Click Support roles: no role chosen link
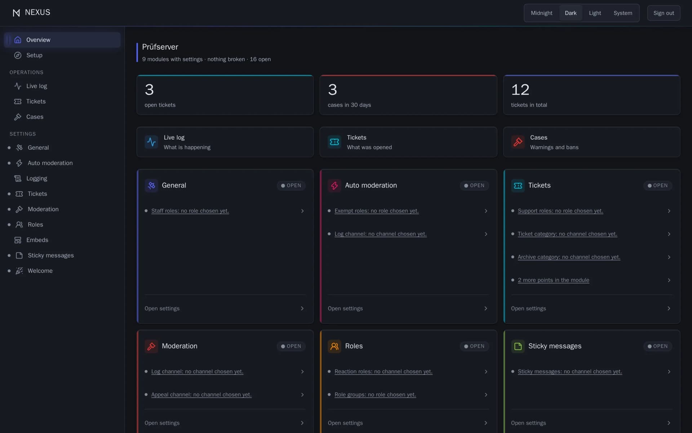 coord(560,211)
